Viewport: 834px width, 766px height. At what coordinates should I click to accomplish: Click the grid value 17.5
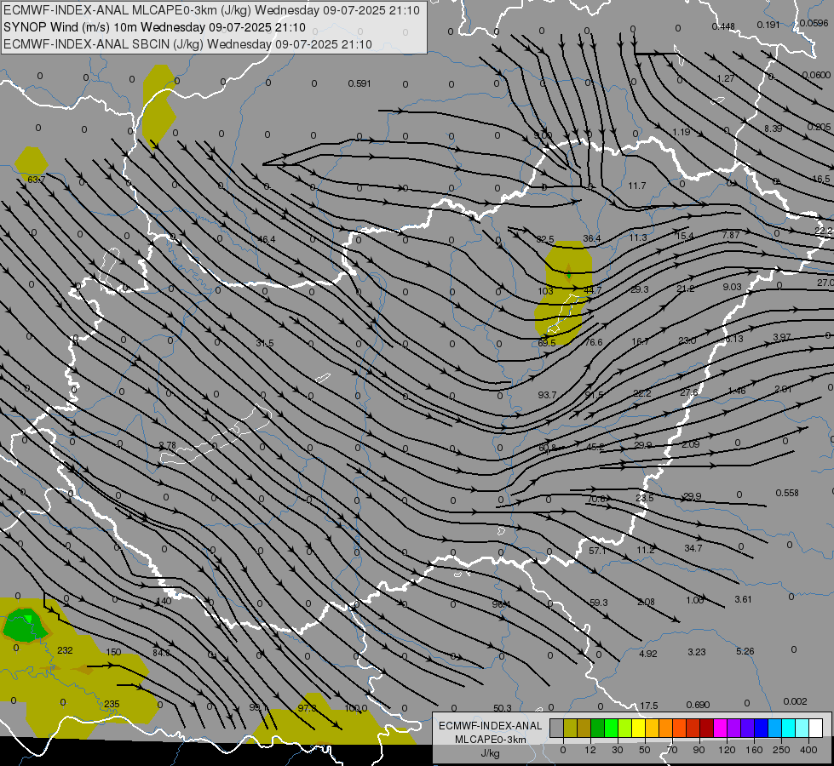pyautogui.click(x=649, y=706)
